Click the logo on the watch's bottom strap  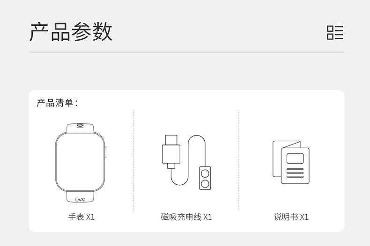[80, 200]
